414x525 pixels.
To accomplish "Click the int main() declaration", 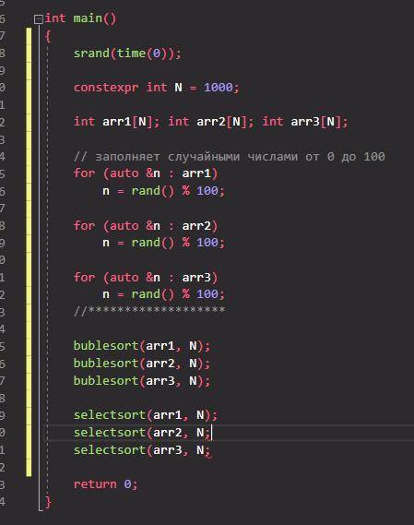I will (80, 18).
